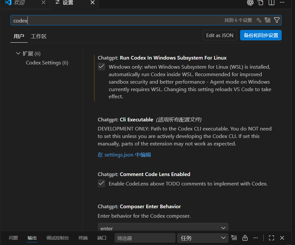The image size is (295, 245).
Task: Clear the settings search input with the clear icon
Action: pos(268,20)
